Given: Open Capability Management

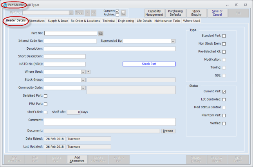Looking at the screenshot, I should (154, 13).
